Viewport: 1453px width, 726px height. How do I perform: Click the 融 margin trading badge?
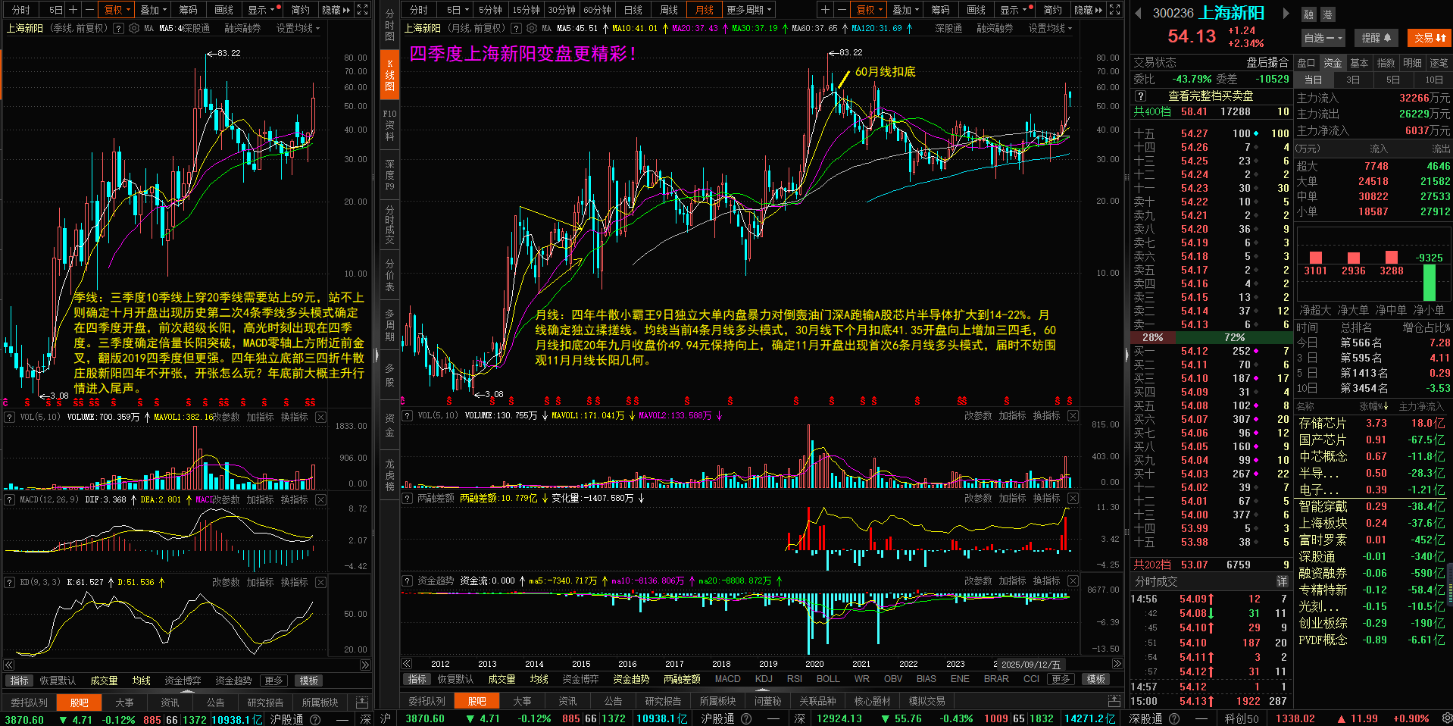[1309, 14]
